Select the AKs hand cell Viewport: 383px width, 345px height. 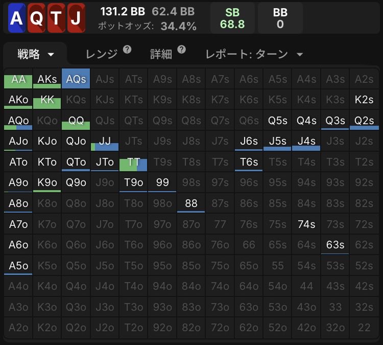[47, 79]
